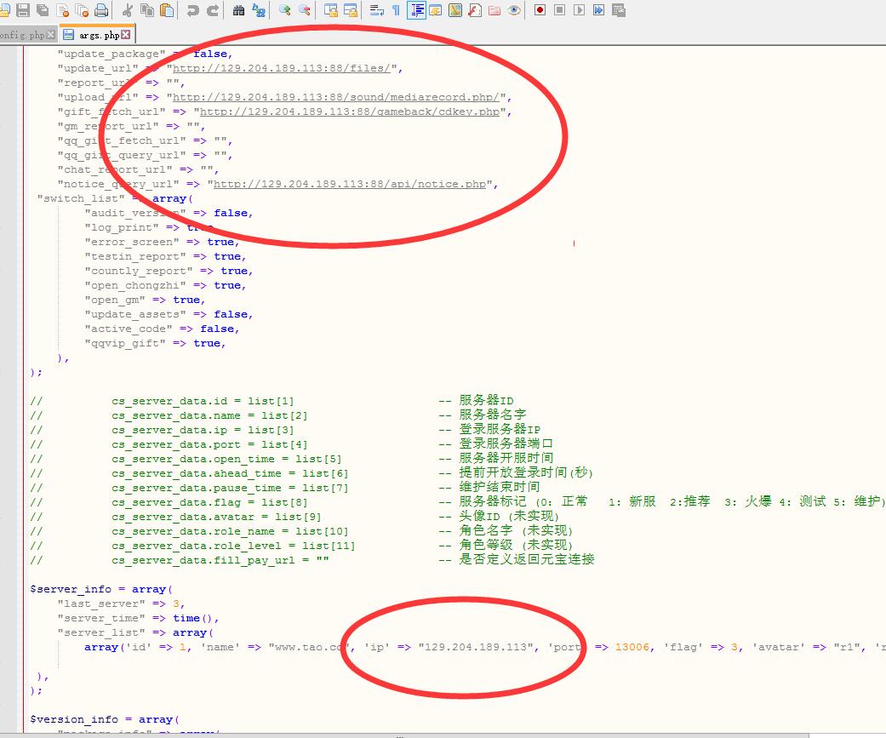
Task: Open the Replace dialog icon
Action: pos(258,10)
